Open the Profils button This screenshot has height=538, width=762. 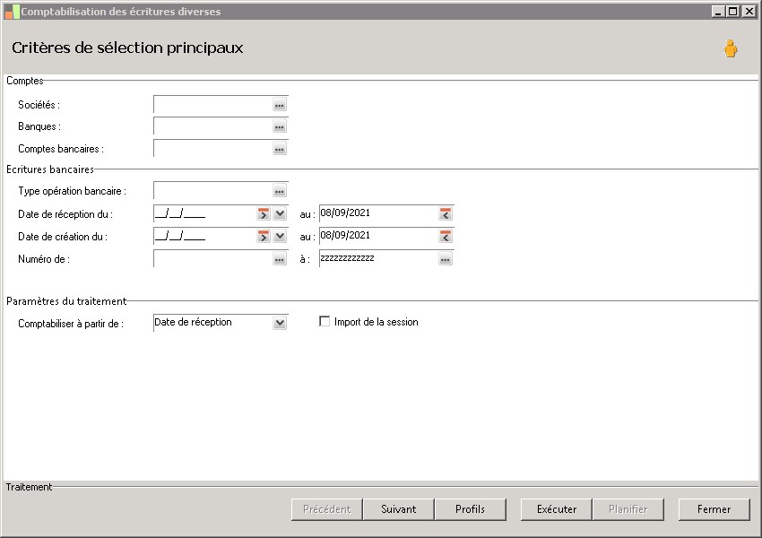pyautogui.click(x=470, y=509)
